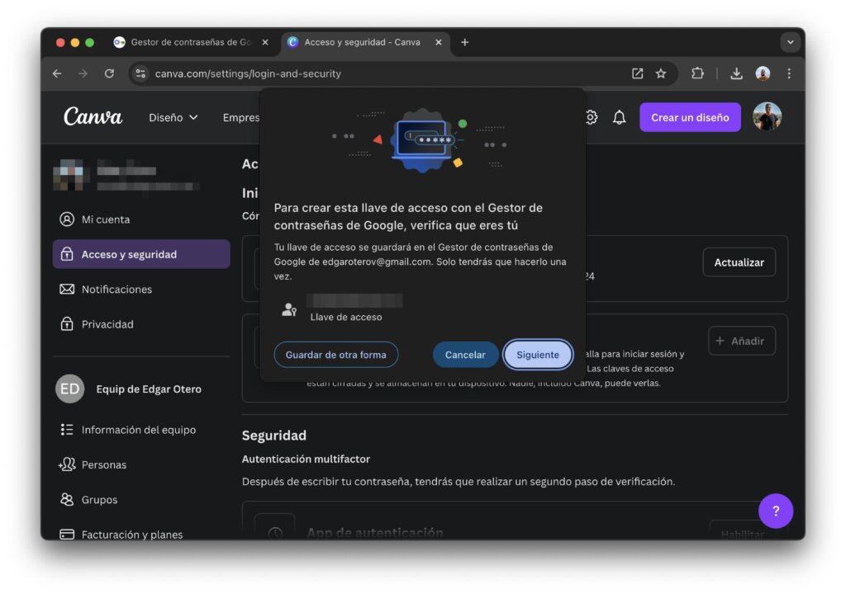This screenshot has height=594, width=846.
Task: Open Privacidad settings
Action: pos(141,324)
